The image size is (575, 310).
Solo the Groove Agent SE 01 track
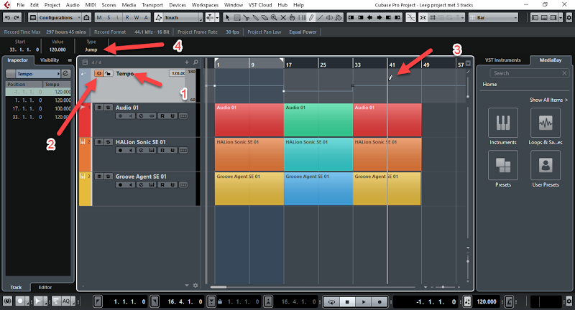tap(109, 177)
